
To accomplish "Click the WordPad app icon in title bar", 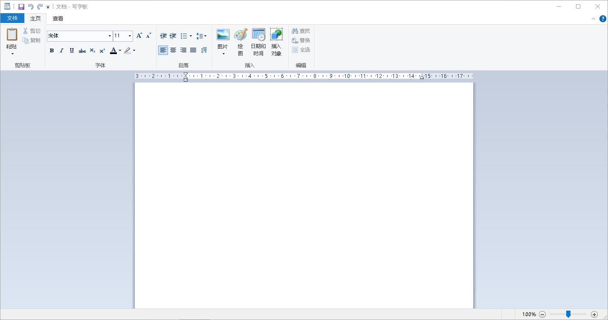I will 7,6.
